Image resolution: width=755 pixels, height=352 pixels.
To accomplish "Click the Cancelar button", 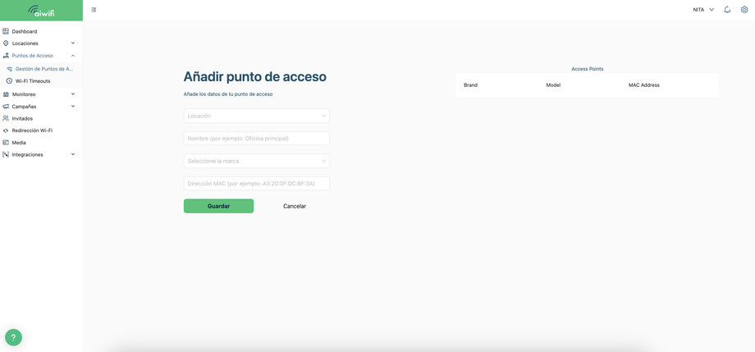I will (295, 206).
